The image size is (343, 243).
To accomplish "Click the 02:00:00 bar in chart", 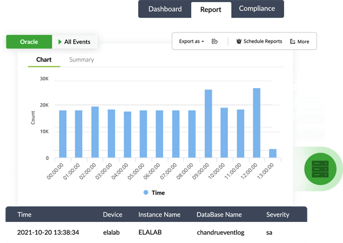I will coord(95,132).
